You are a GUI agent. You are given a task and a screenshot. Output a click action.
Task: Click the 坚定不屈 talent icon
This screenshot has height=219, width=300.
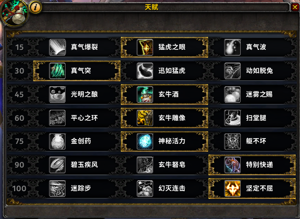[x=232, y=189]
